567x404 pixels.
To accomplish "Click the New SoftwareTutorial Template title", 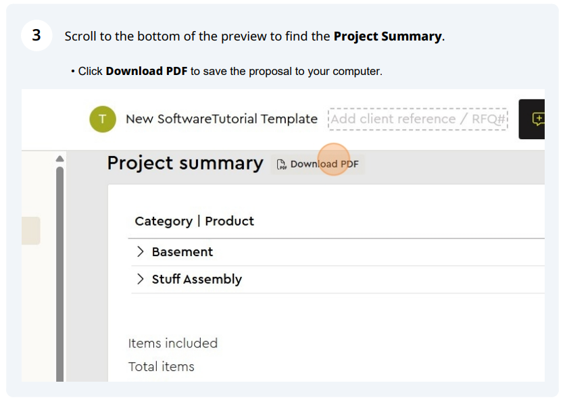I will pos(221,119).
